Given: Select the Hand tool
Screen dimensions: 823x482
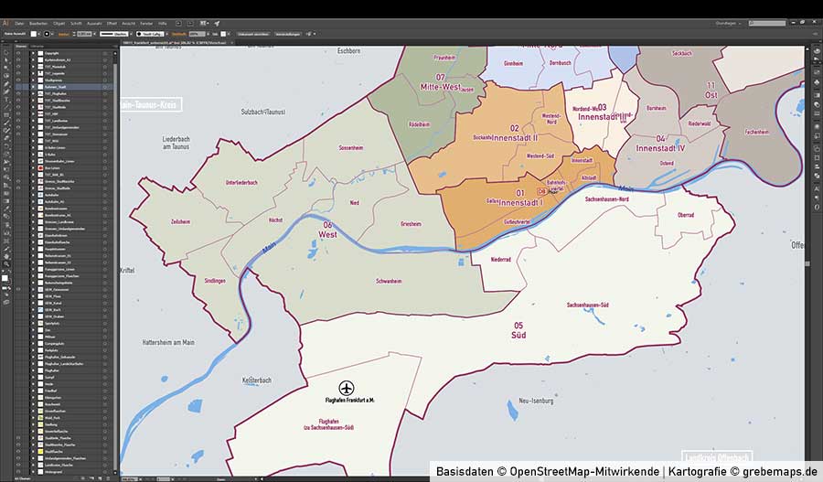Looking at the screenshot, I should click(x=6, y=256).
